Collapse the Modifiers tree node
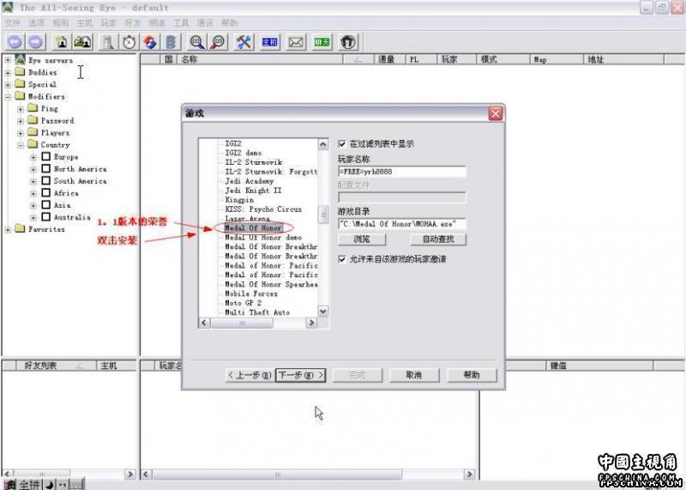This screenshot has height=490, width=686. [8, 96]
